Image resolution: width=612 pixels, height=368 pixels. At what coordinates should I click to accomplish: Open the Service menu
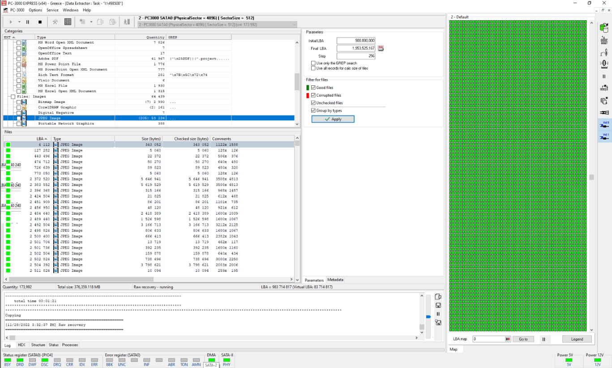pyautogui.click(x=52, y=10)
